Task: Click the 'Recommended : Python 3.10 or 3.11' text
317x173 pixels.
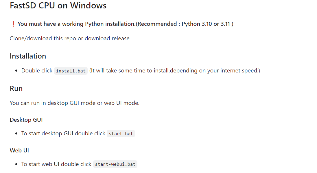Action: coord(185,24)
